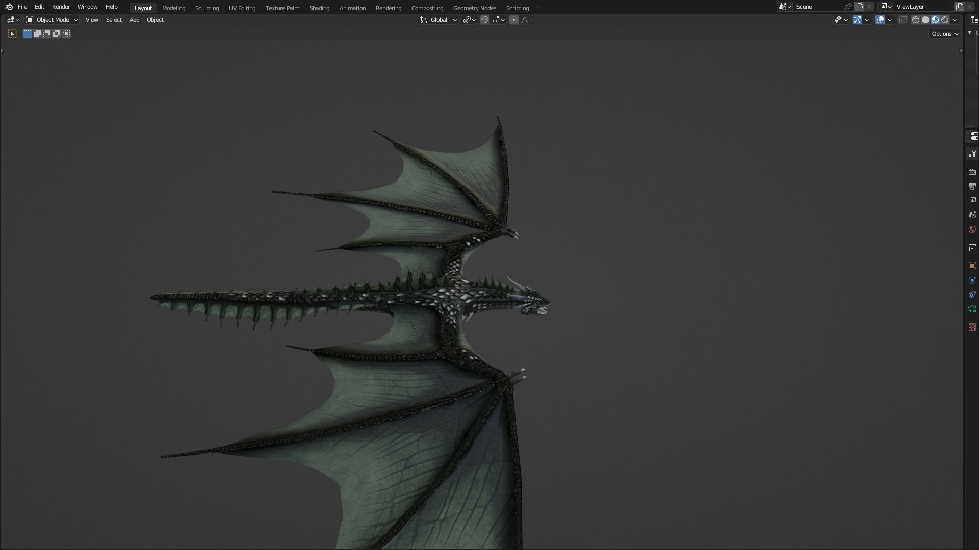Switch to the Animation workspace tab

point(352,8)
